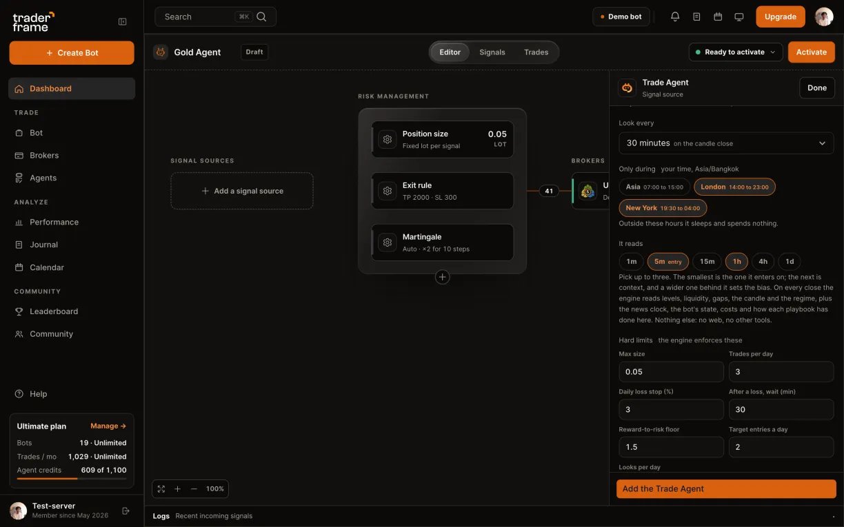
Task: Zoom in the canvas with plus
Action: tap(177, 488)
